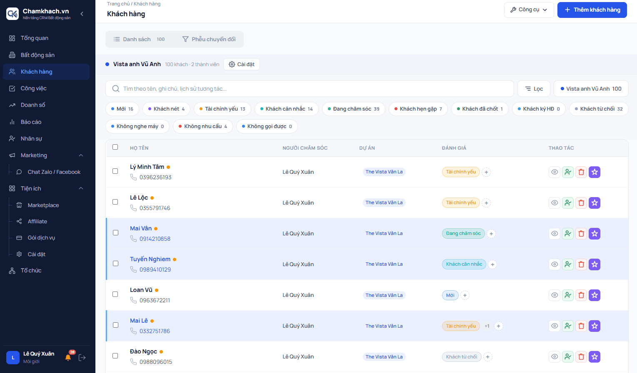Add rating plus icon for Loan Vũ
Screen dimensions: 637x373
pos(465,295)
